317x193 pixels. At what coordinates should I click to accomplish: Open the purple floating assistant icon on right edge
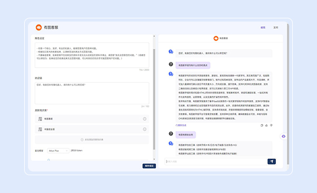click(x=284, y=136)
